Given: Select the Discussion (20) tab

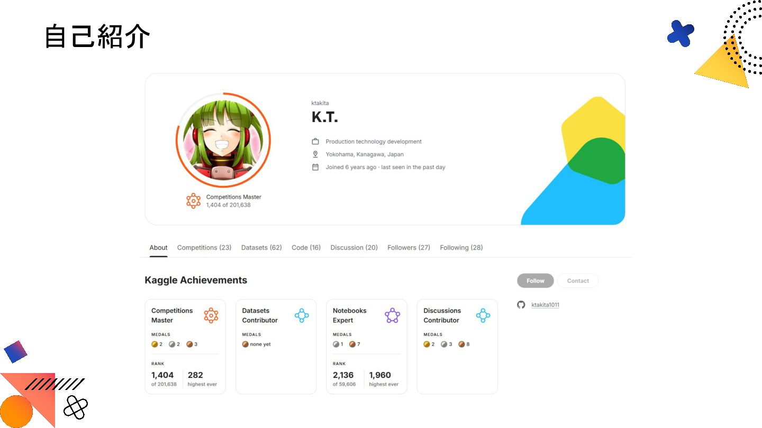Looking at the screenshot, I should pos(354,247).
